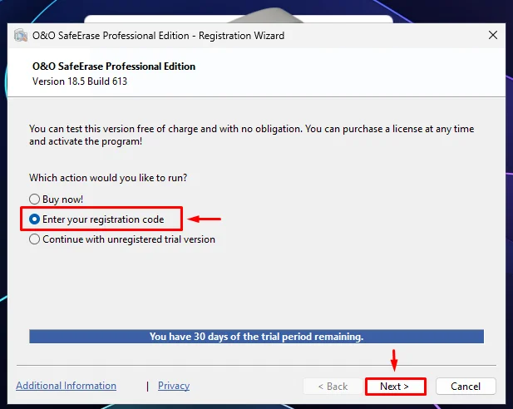513x409 pixels.
Task: Click the Registration Wizard title bar text
Action: 158,36
